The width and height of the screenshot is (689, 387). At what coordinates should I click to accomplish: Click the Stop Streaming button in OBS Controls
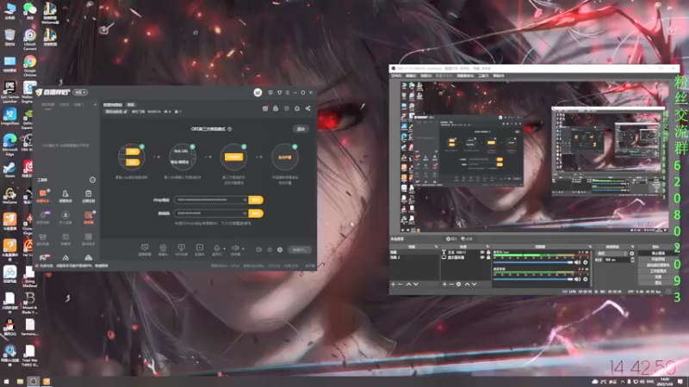[658, 253]
